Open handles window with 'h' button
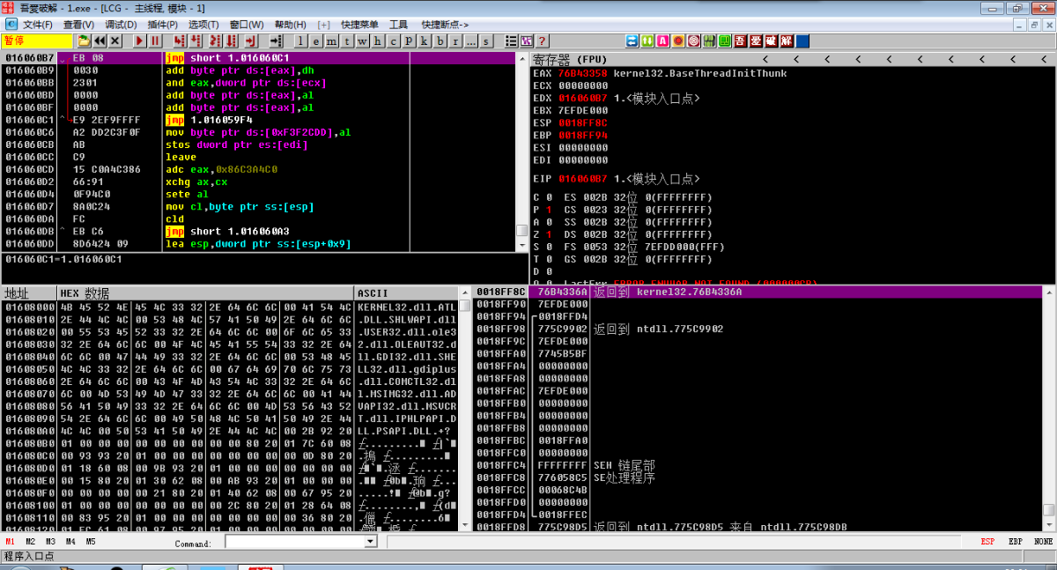This screenshot has width=1057, height=570. [377, 41]
